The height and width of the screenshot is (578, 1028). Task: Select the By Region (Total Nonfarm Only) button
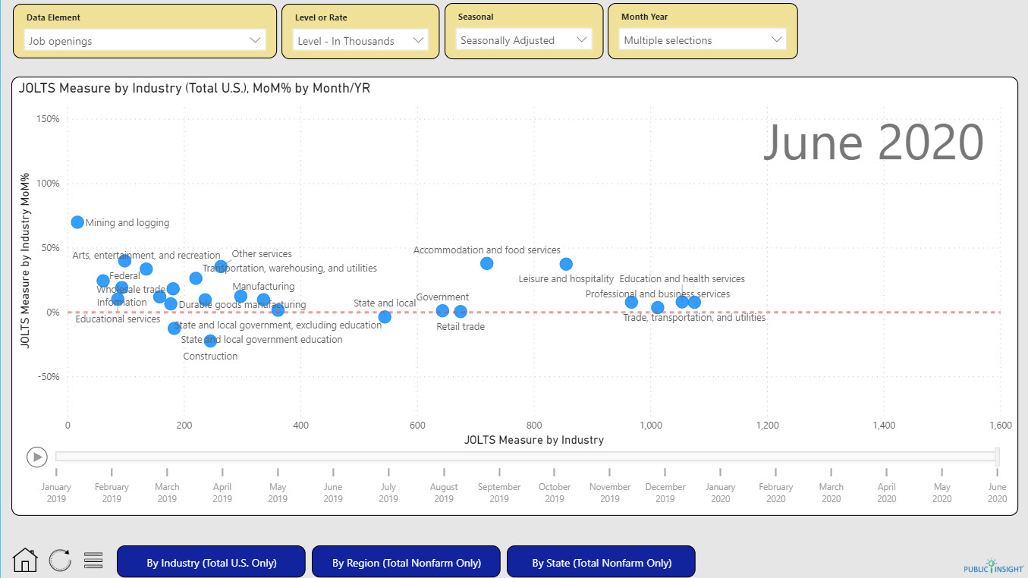406,561
